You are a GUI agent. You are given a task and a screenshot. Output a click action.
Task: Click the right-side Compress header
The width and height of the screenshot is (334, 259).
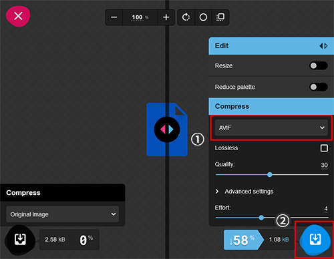(x=271, y=106)
